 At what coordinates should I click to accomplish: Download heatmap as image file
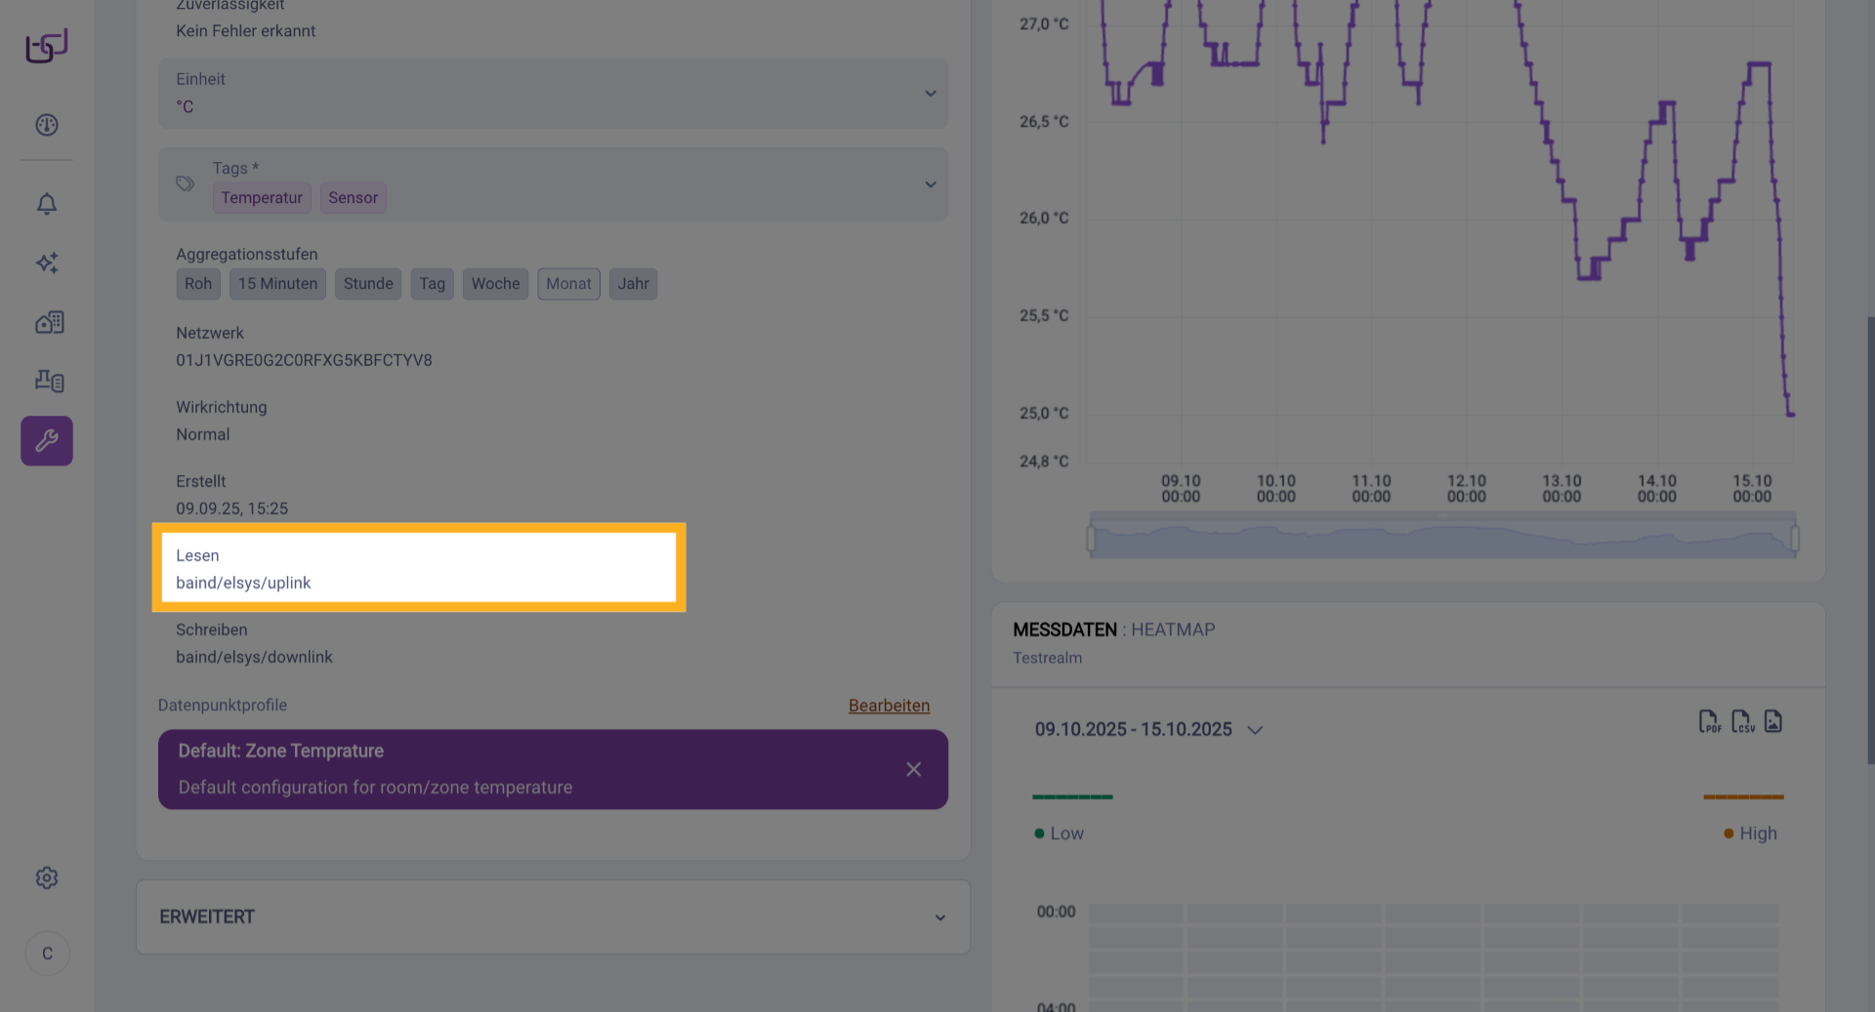click(1773, 721)
